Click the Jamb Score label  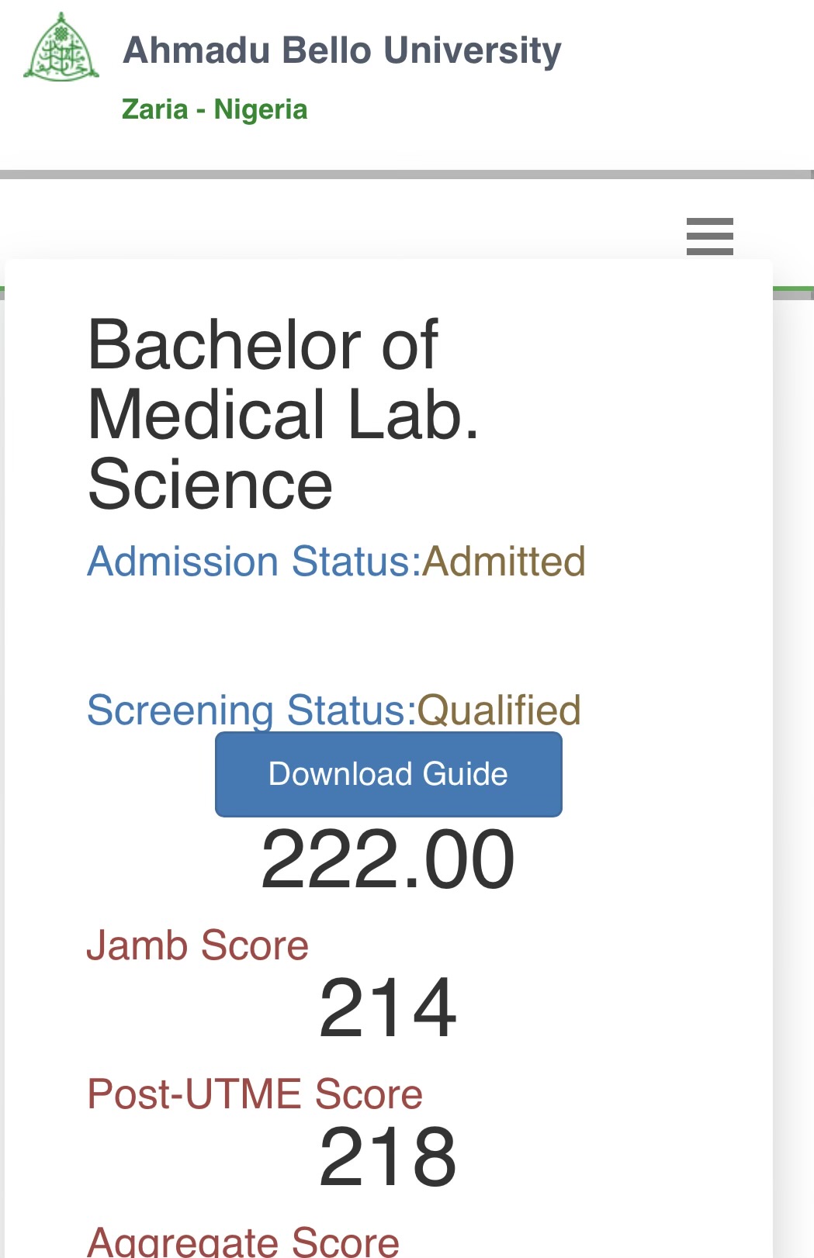pos(197,945)
